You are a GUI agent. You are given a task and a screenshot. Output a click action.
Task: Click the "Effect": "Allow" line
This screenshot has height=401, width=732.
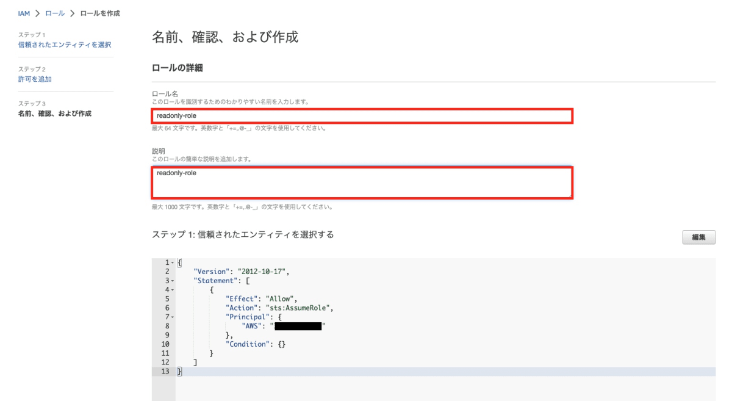[261, 299]
